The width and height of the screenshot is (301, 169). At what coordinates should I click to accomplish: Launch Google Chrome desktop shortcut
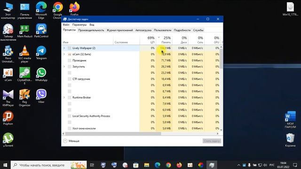pos(57,11)
